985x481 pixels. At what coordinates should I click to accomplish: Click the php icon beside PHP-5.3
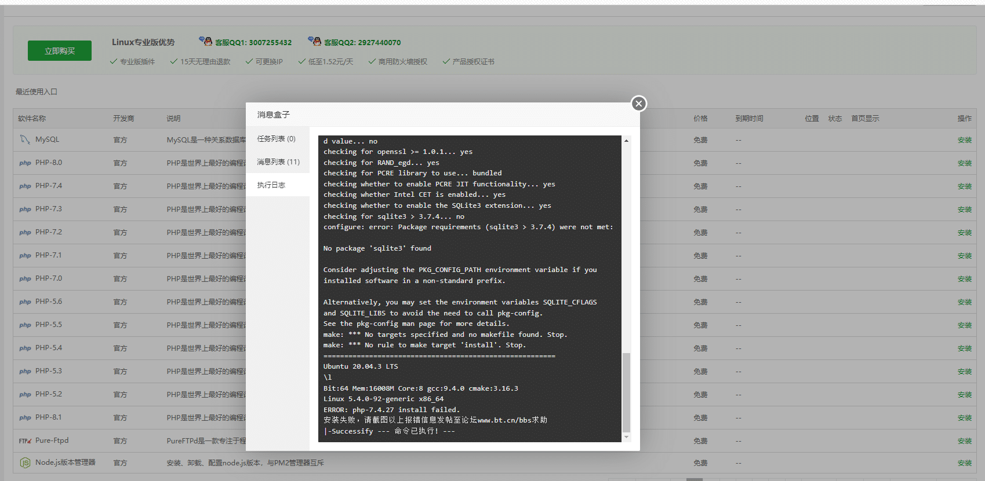point(25,372)
